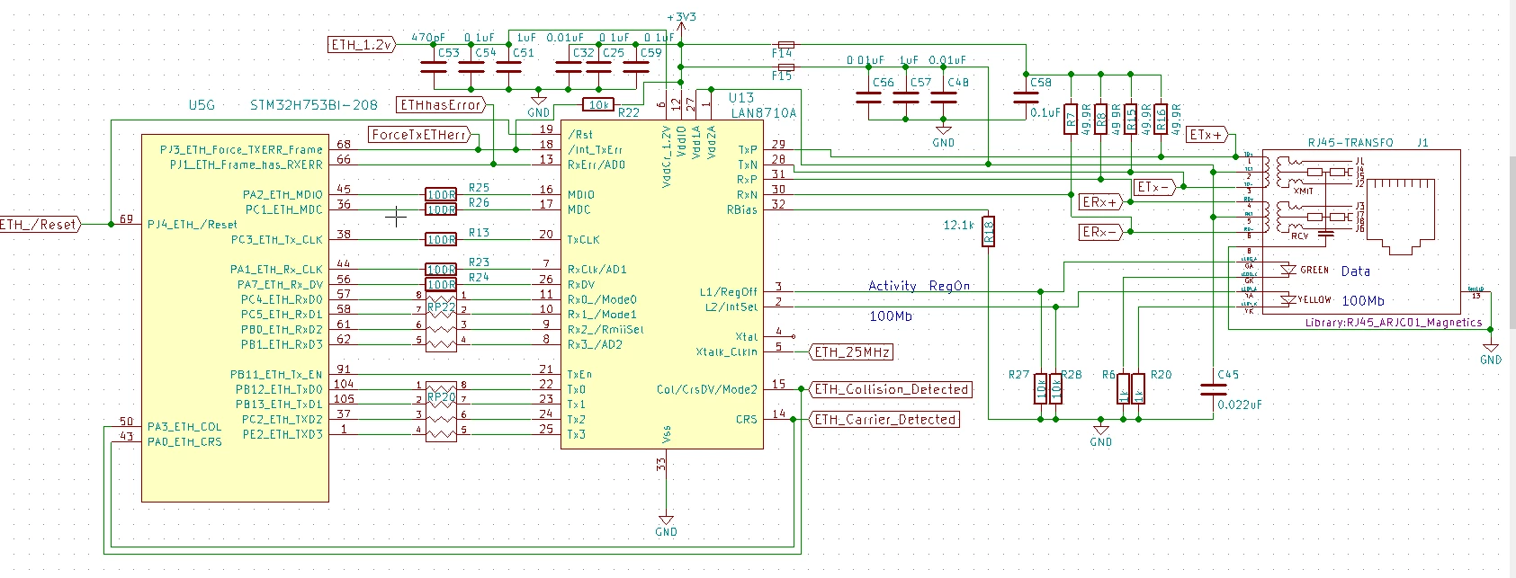Image resolution: width=1516 pixels, height=578 pixels.
Task: Select capacitor C54 symbol
Action: [x=471, y=67]
